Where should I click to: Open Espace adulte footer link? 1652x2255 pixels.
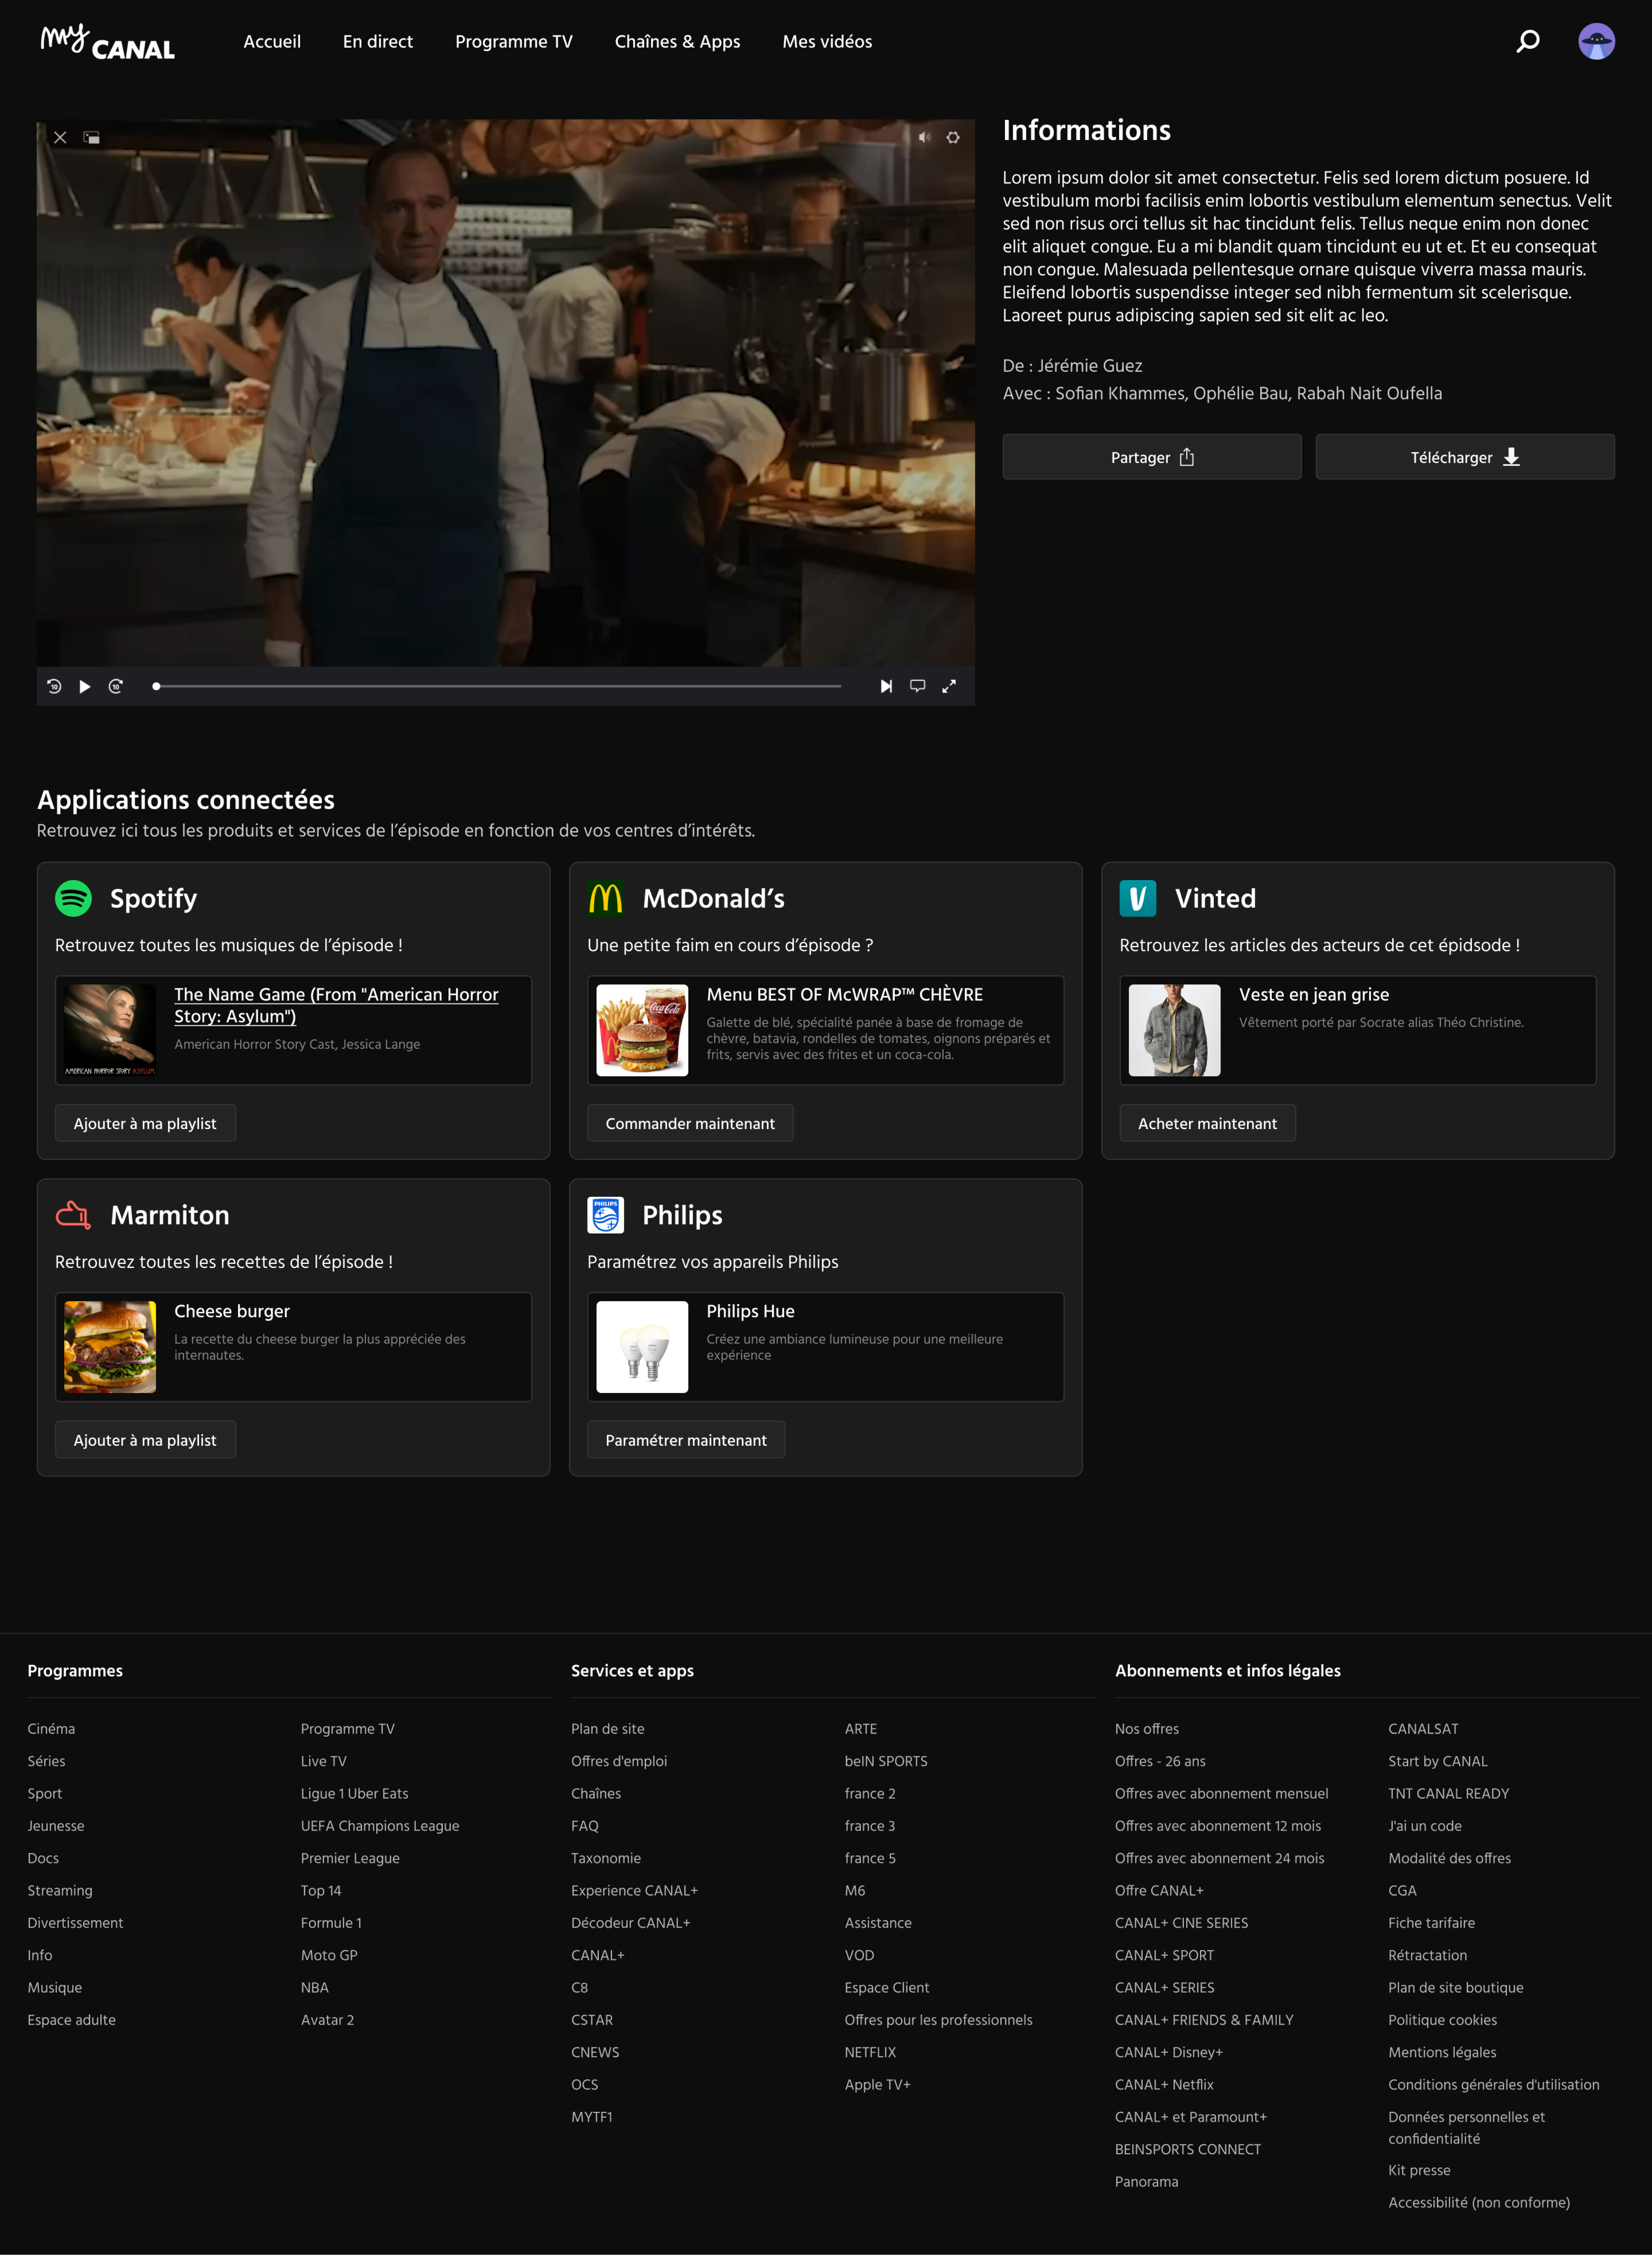(x=71, y=2020)
